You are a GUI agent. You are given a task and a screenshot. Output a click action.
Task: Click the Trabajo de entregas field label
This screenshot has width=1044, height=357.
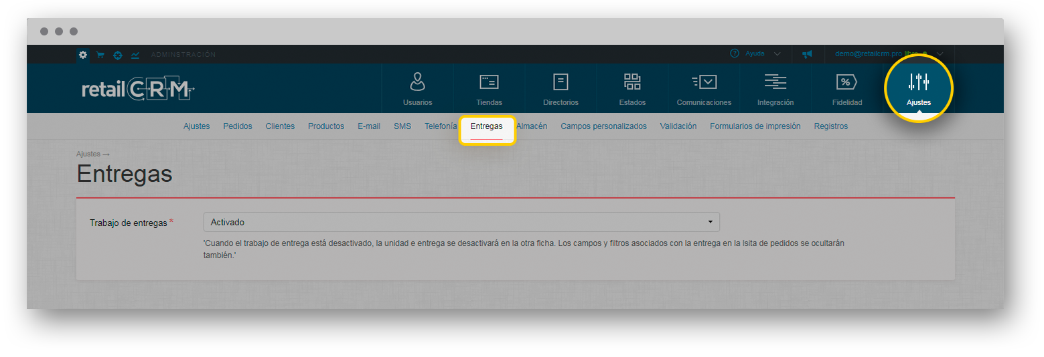[129, 223]
